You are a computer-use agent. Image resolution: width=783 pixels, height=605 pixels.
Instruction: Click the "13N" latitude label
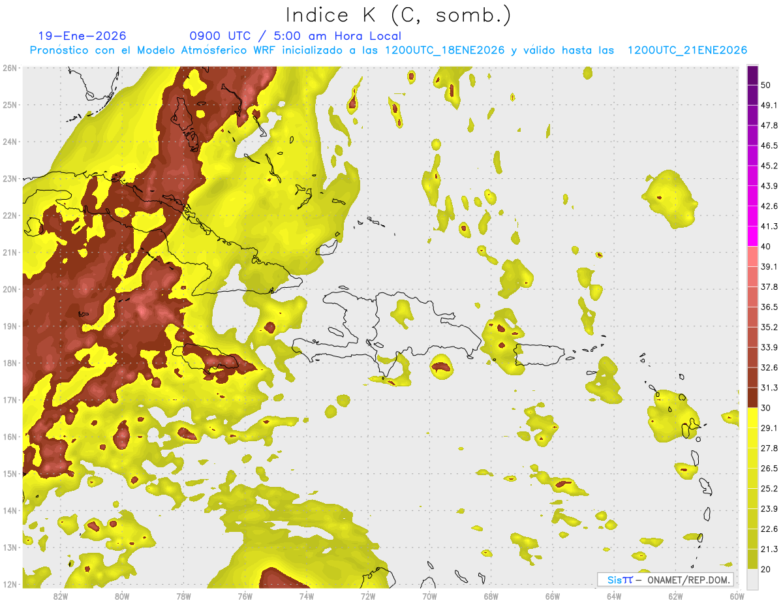tap(10, 547)
